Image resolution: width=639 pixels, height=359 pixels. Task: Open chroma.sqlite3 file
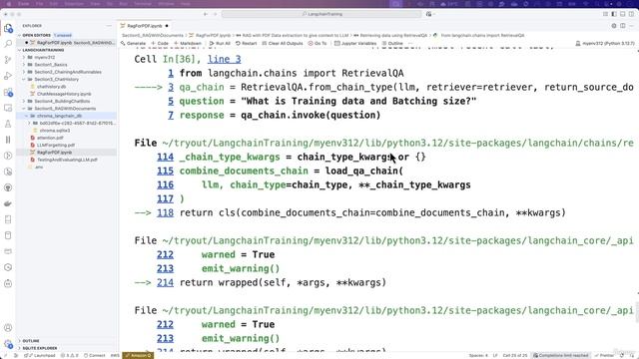coord(54,131)
